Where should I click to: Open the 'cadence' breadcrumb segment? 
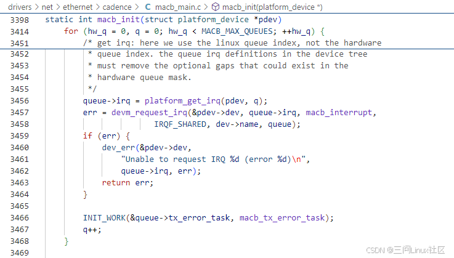[116, 7]
